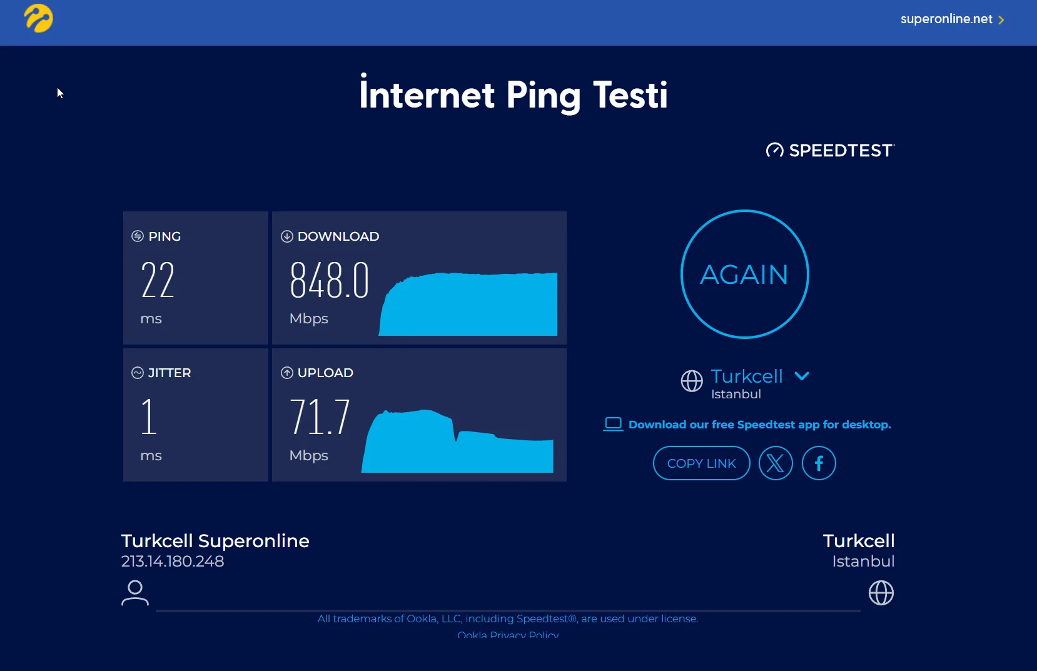This screenshot has height=671, width=1037.
Task: Click the globe icon at bottom right
Action: coord(881,593)
